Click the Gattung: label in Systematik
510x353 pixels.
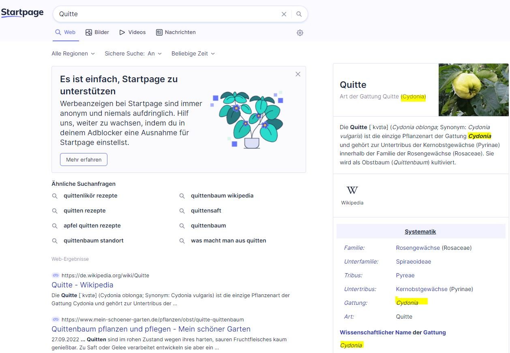pyautogui.click(x=356, y=303)
